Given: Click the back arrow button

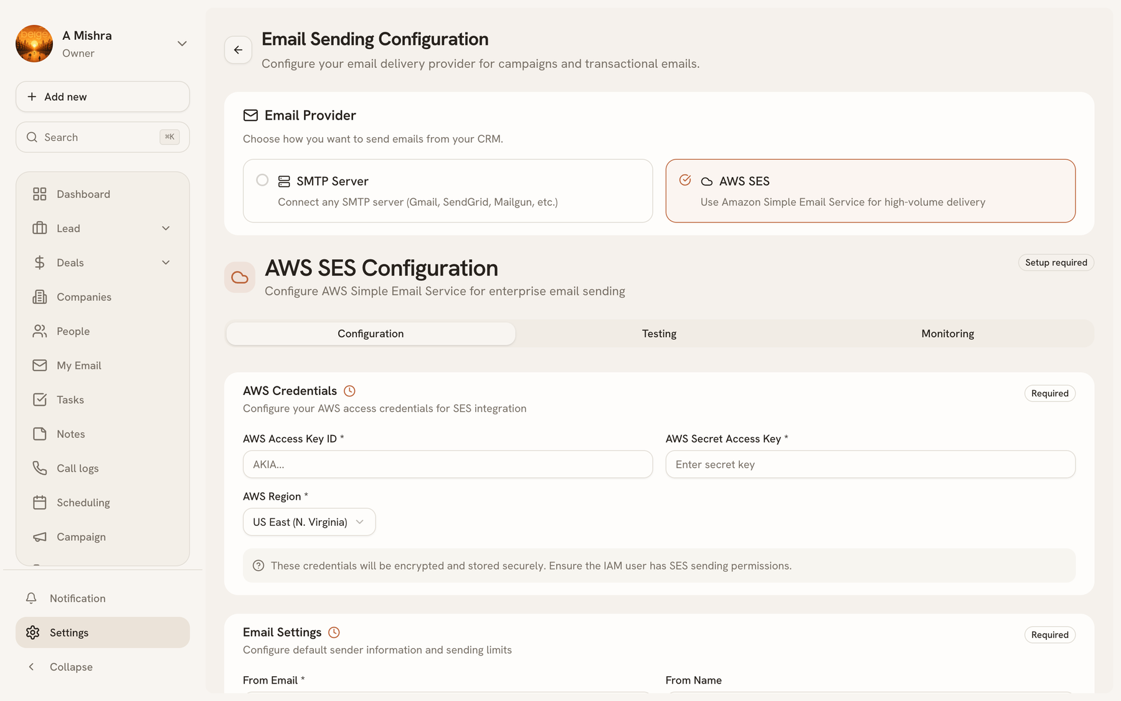Looking at the screenshot, I should point(238,50).
